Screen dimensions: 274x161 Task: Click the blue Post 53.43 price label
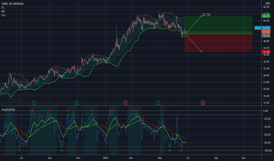pyautogui.click(x=262, y=28)
